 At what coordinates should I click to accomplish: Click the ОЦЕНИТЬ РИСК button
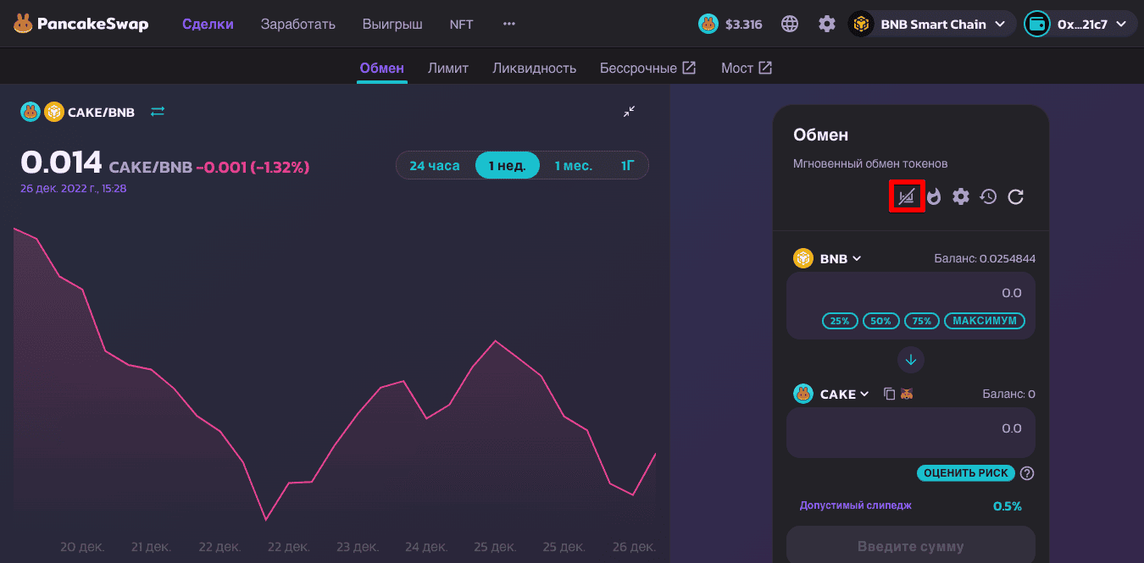click(966, 473)
